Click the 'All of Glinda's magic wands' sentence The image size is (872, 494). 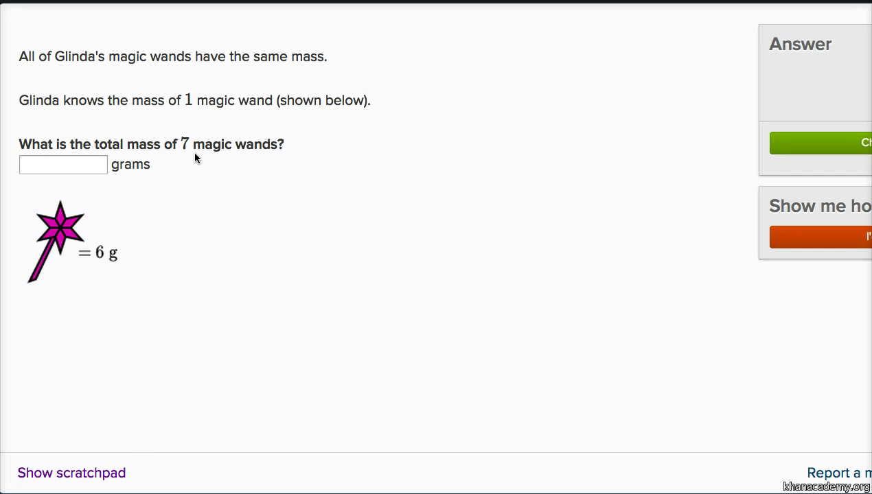click(x=173, y=56)
